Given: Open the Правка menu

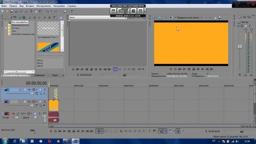Looking at the screenshot, I should [13, 6].
